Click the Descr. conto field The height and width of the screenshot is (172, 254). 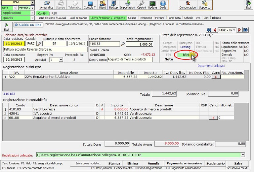(x=130, y=59)
